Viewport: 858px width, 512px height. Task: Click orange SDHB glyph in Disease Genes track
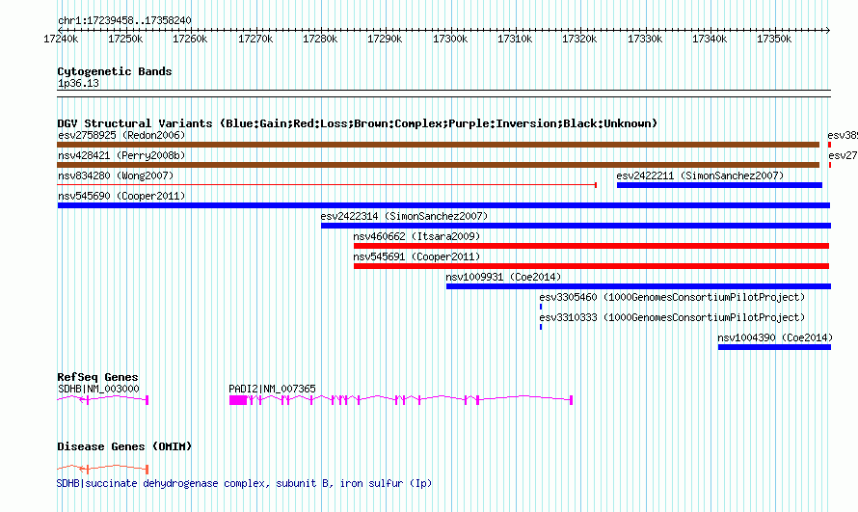[103, 469]
